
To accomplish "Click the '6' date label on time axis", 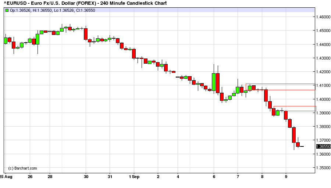I will 214,177.
